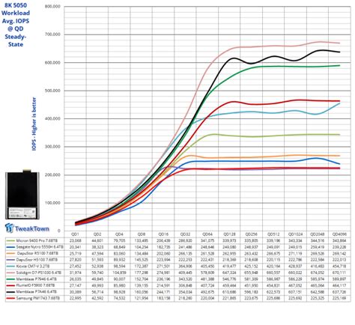Click the Solidigm QD128 value 647,324
355x325 pixels.
pos(229,273)
